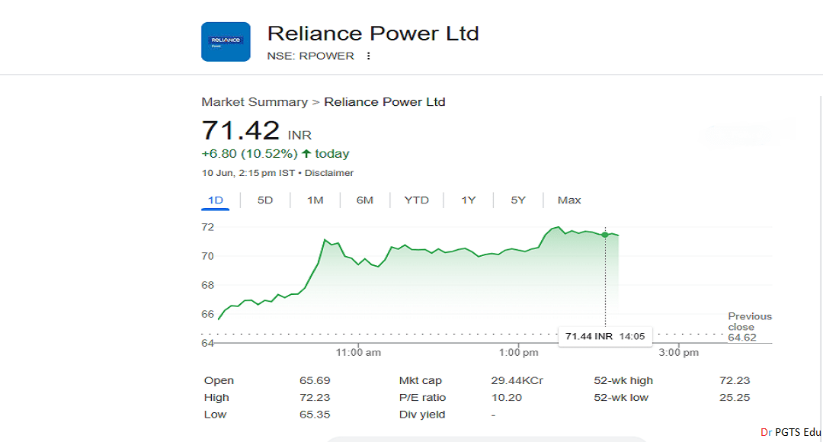Click the green up arrow next to today
Image resolution: width=823 pixels, height=442 pixels.
306,154
